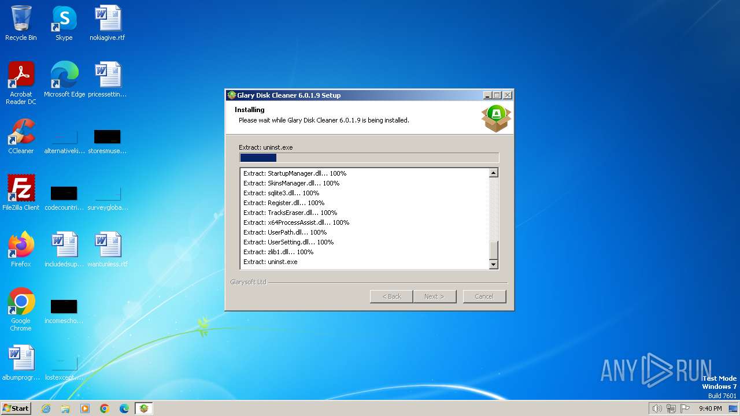Select the albumprogr... document icon
The image size is (740, 416).
point(21,362)
